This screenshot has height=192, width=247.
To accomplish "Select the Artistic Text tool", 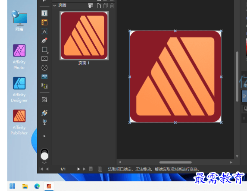I will tap(44, 31).
